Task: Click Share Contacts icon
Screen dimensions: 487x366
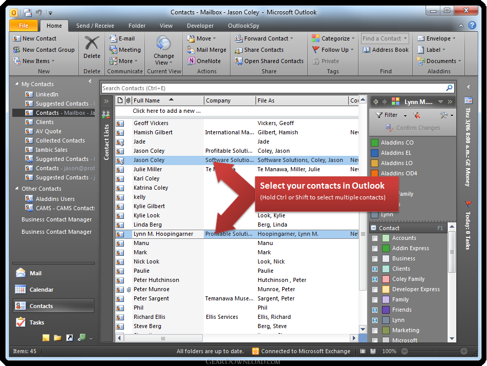Action: (x=239, y=50)
